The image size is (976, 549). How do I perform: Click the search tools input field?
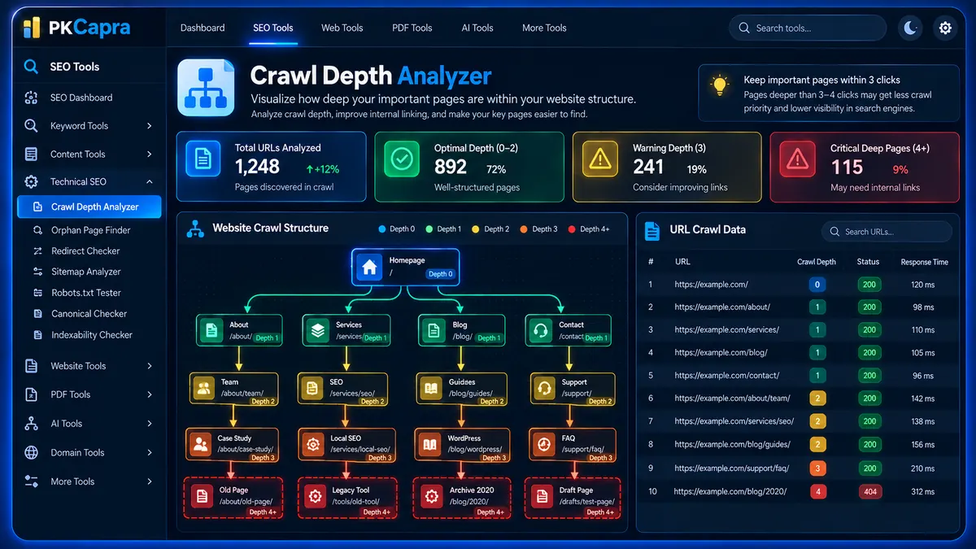pos(808,28)
